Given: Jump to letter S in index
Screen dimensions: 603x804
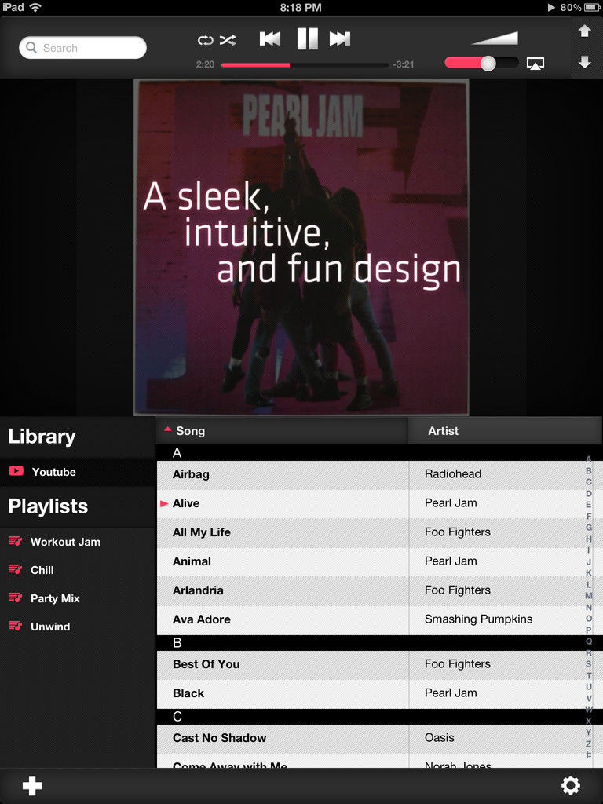Looking at the screenshot, I should pos(589,664).
